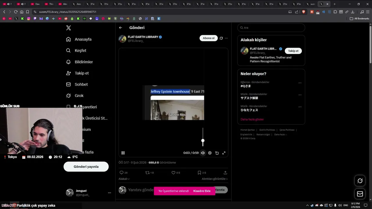Click the Instagram bookmark icon
This screenshot has width=372, height=209.
coord(28,19)
